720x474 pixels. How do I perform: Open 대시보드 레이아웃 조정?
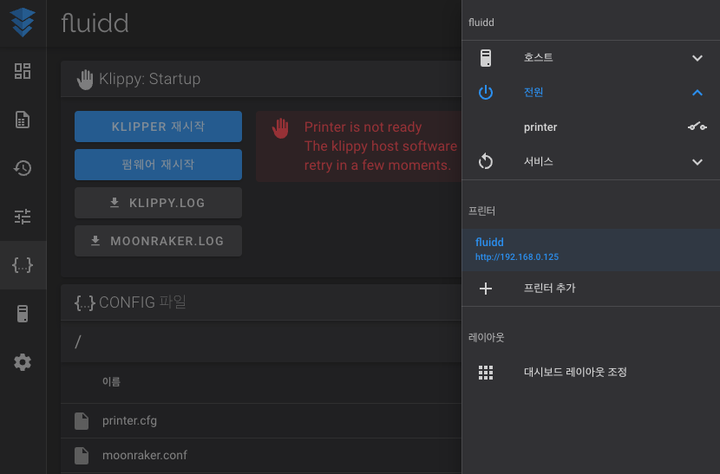[591, 372]
